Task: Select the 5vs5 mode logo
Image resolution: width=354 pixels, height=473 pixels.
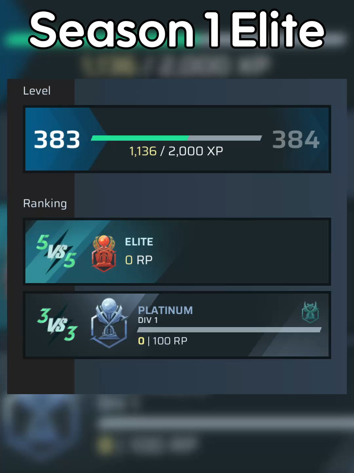Action: click(x=56, y=251)
